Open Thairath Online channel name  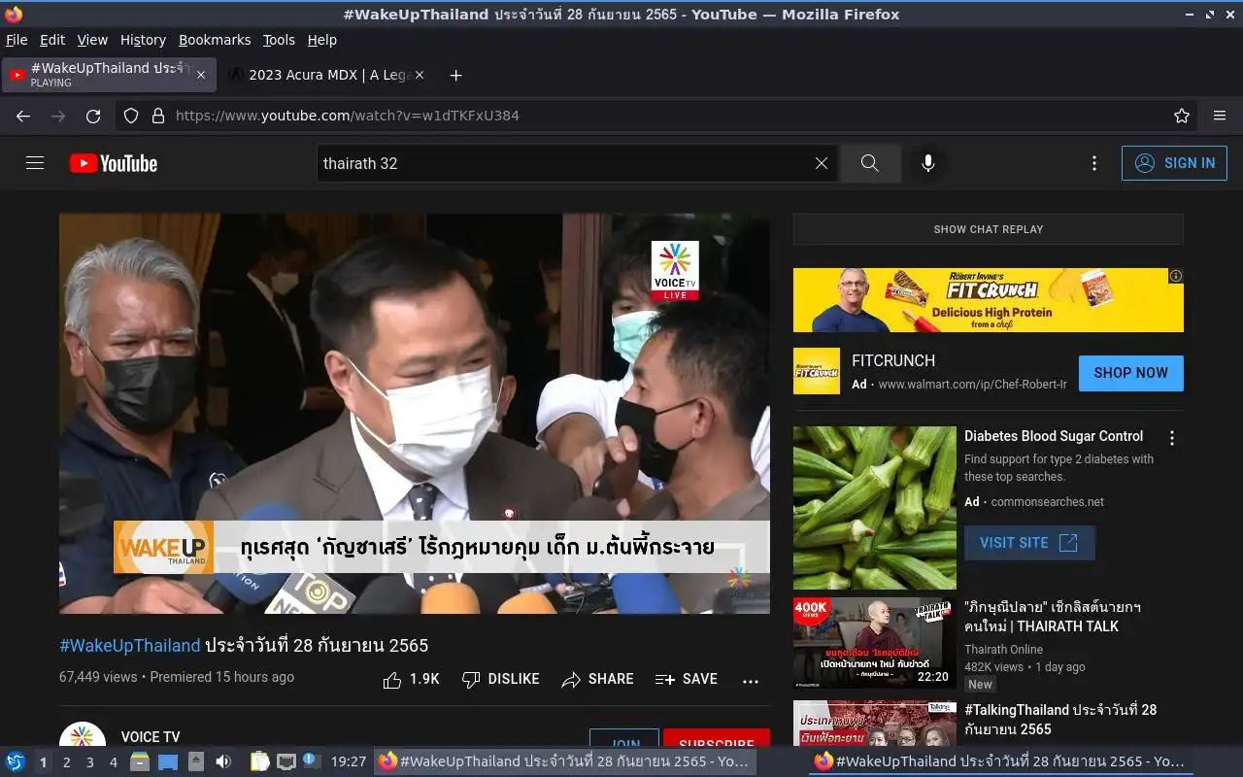point(1003,650)
